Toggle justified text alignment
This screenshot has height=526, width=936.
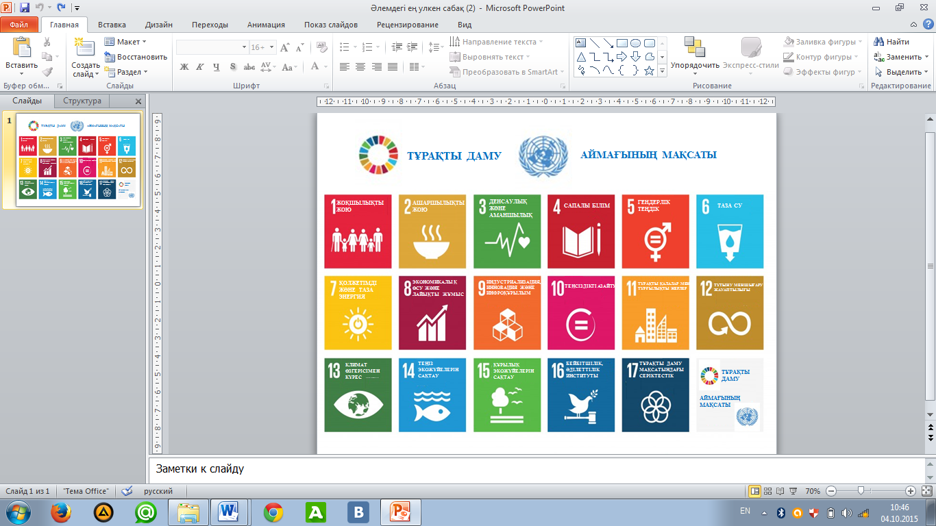coord(393,66)
